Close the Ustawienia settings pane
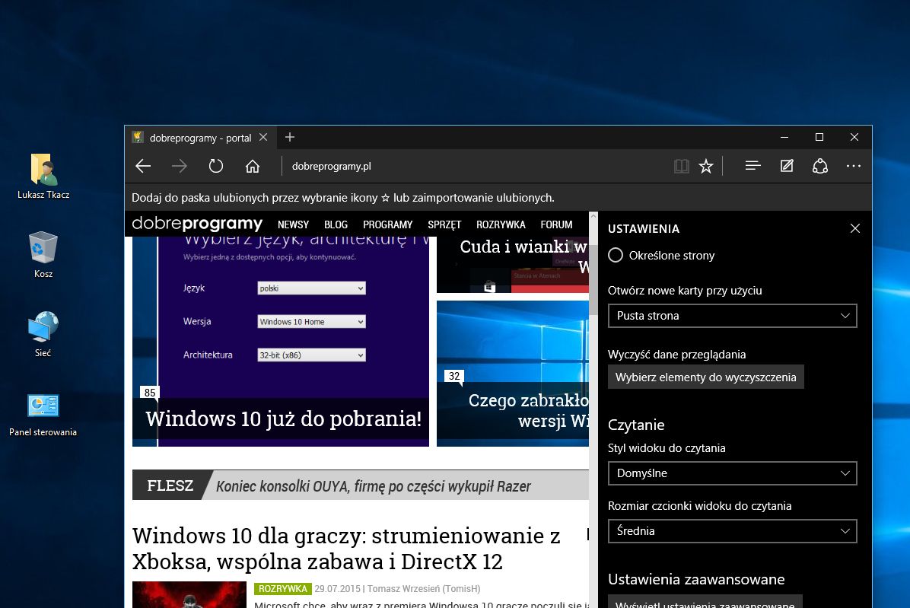The height and width of the screenshot is (608, 910). 855,228
